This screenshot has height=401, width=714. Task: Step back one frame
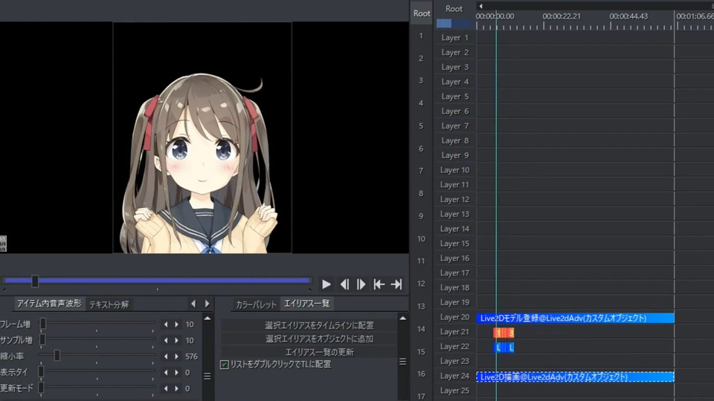pyautogui.click(x=344, y=284)
